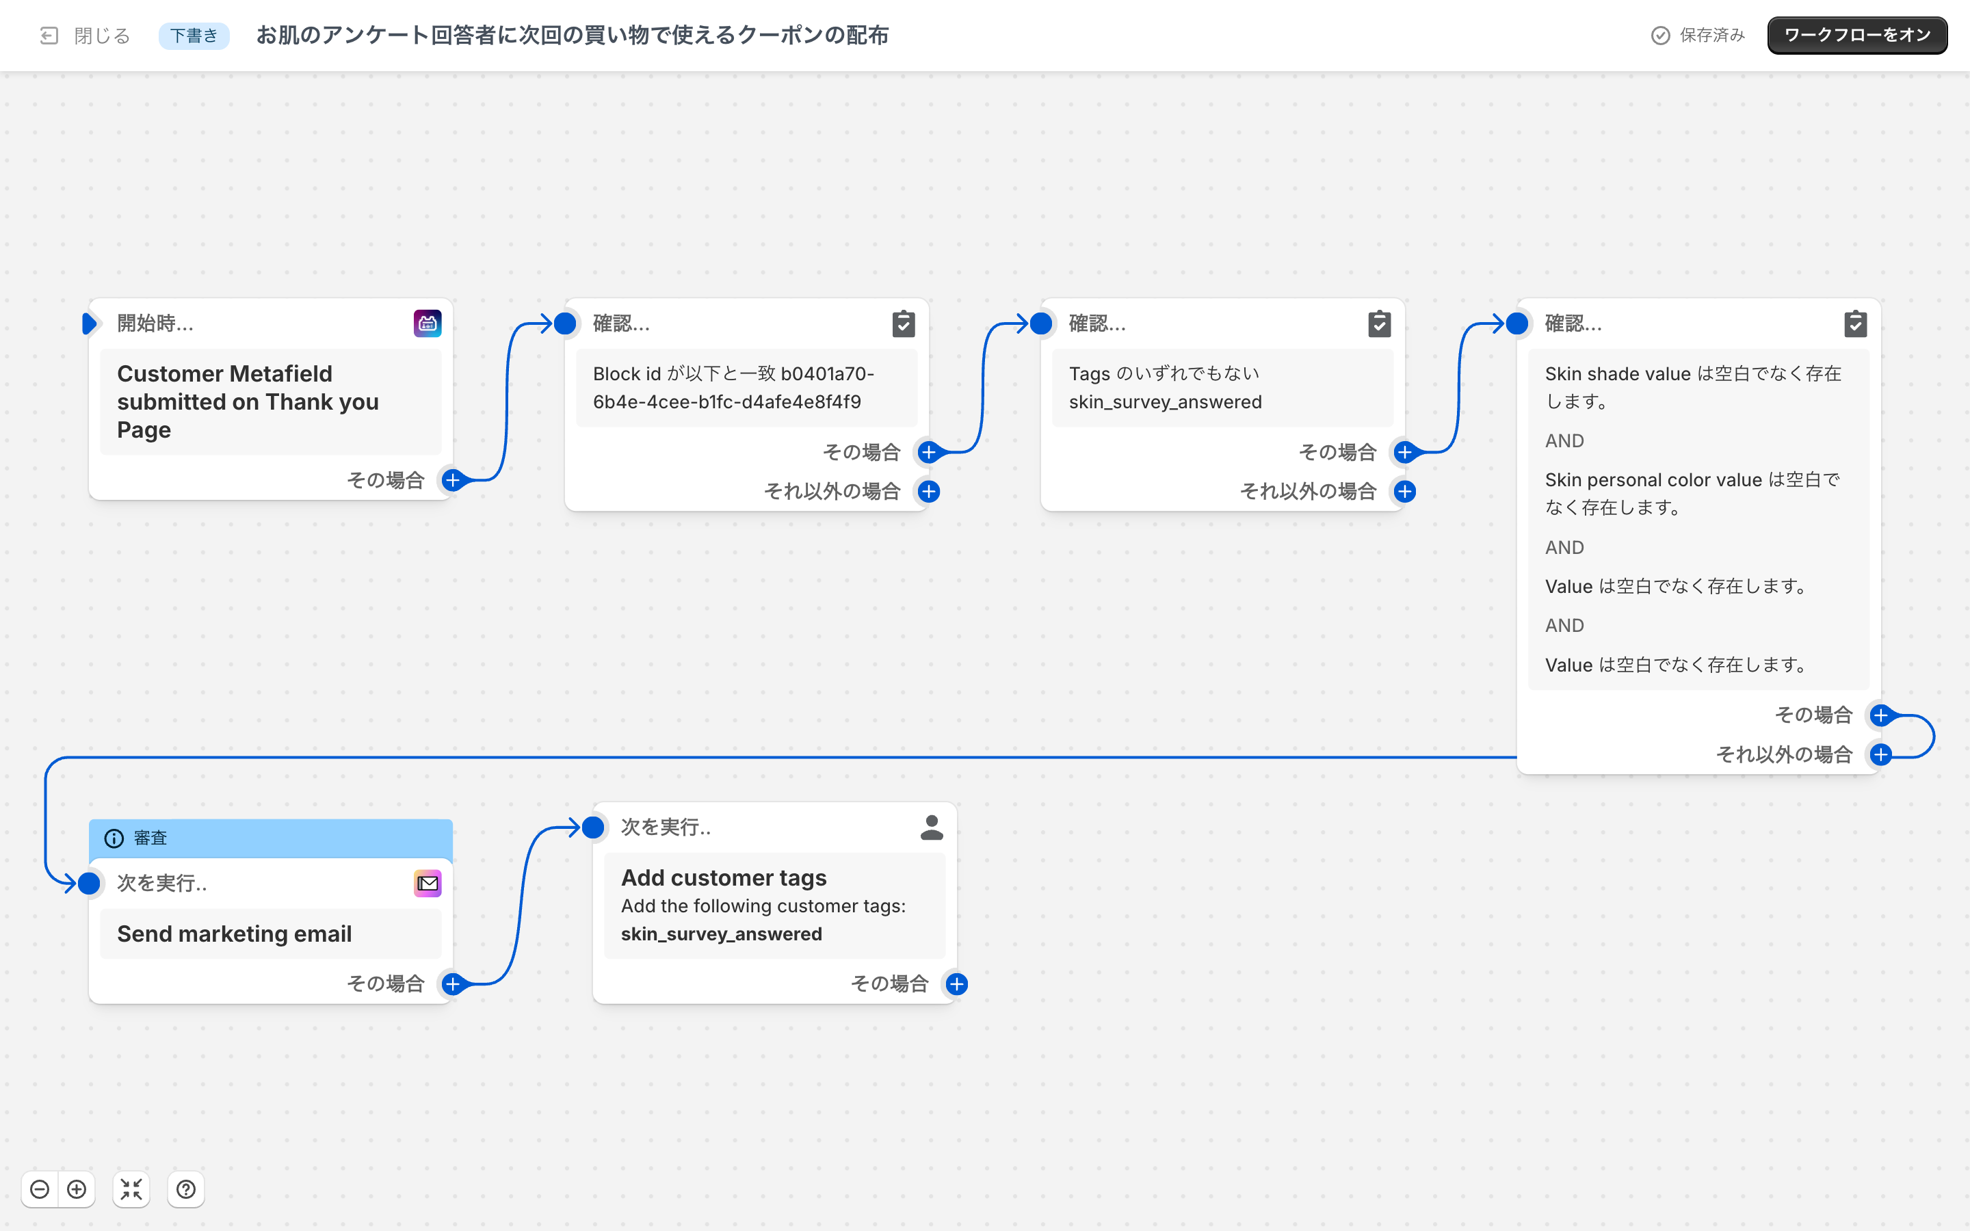Open the Send marketing email action
The height and width of the screenshot is (1231, 1970).
coord(270,934)
